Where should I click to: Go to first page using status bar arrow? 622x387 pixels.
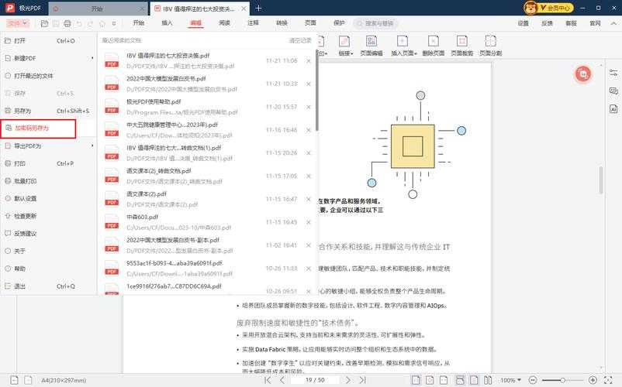[x=268, y=380]
